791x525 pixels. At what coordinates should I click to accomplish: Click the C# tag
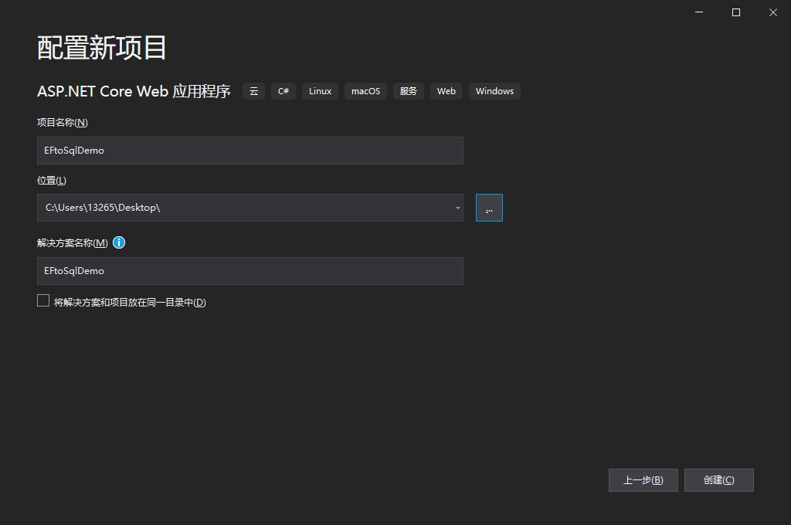tap(283, 91)
